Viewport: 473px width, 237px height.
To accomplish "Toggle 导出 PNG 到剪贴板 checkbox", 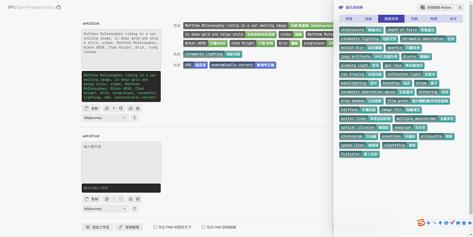I will [203, 227].
